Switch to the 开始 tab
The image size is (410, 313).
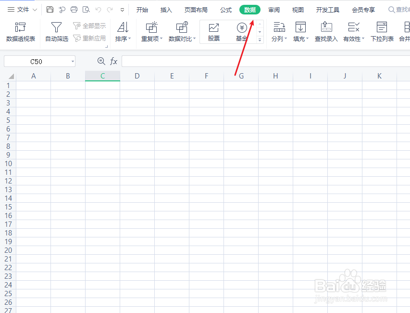pos(142,10)
